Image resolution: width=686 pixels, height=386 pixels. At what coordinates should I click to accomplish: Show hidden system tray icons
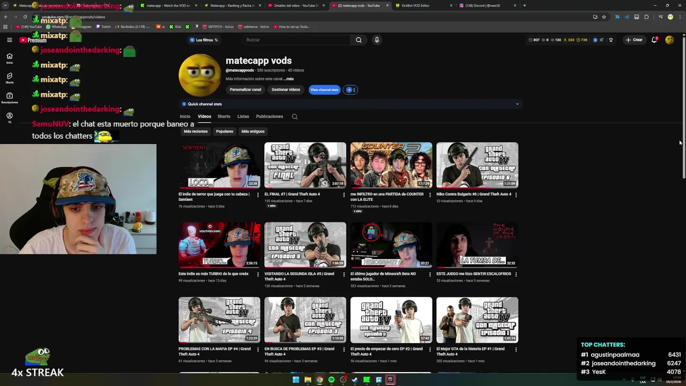click(624, 380)
